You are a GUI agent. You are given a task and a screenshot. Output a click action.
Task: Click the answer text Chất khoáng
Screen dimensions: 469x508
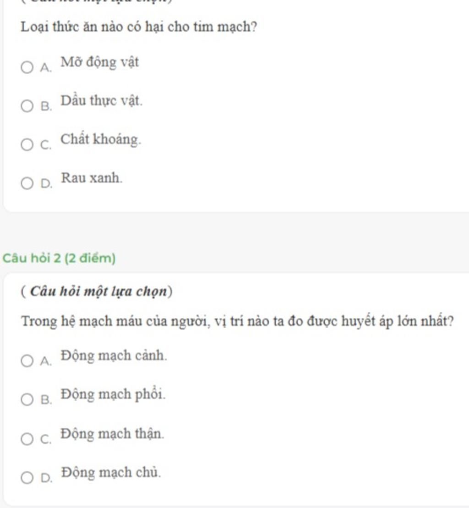click(x=101, y=139)
